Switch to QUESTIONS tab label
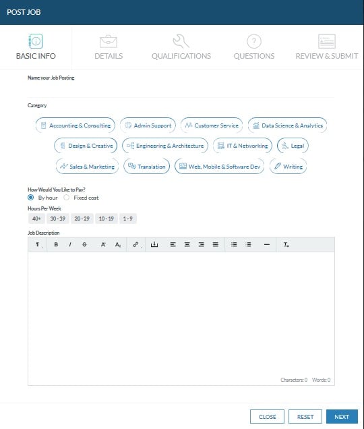 pos(254,56)
